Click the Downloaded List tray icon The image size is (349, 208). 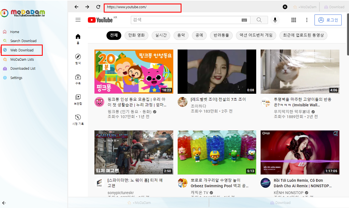point(5,68)
